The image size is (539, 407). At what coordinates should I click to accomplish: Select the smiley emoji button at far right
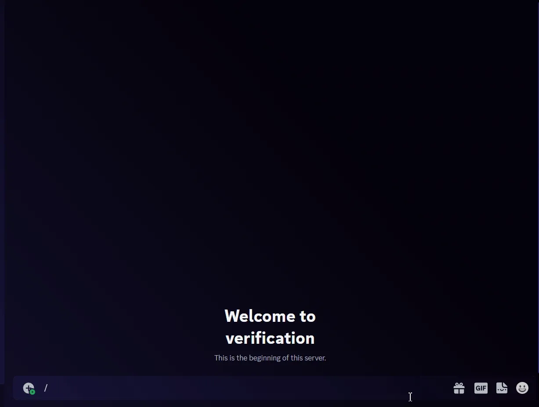tap(522, 388)
